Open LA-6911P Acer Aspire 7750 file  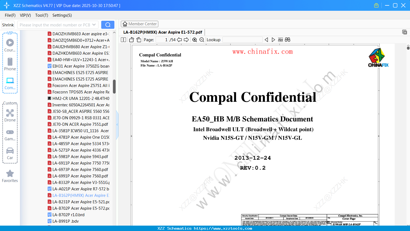[78, 163]
